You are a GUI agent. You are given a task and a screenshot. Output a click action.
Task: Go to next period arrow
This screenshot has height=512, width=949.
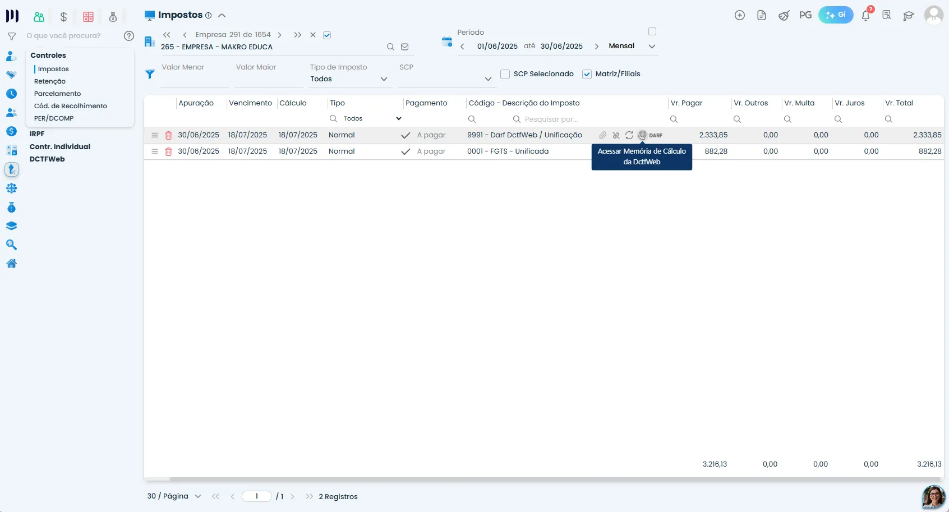point(596,47)
